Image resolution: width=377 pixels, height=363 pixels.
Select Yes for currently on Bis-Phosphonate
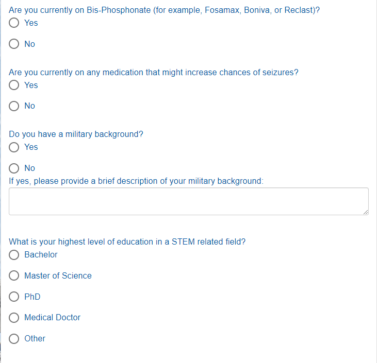point(14,23)
